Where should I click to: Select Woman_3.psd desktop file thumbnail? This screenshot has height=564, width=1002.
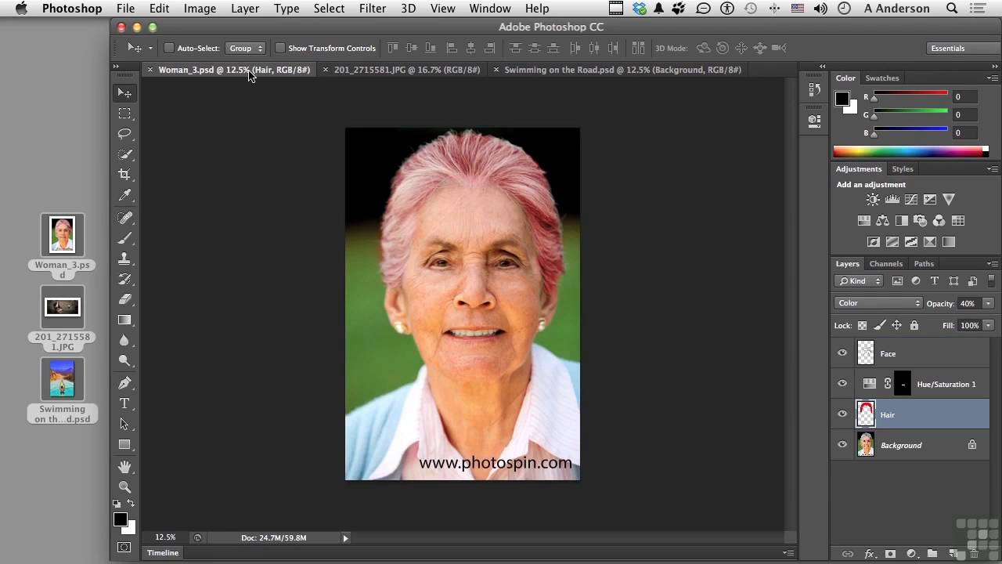63,234
